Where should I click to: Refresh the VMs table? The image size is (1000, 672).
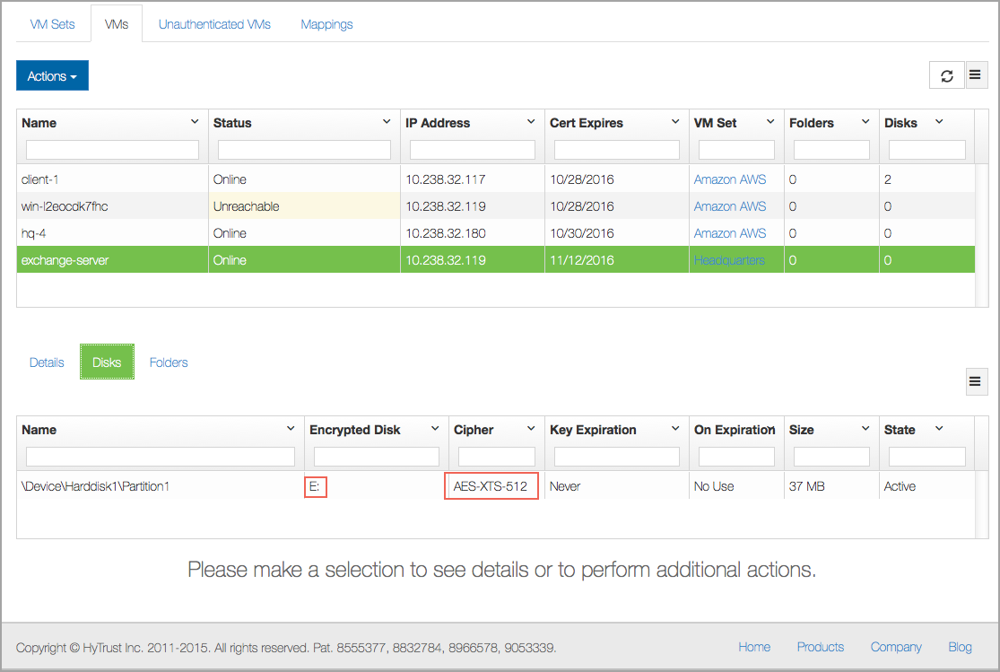(x=946, y=76)
